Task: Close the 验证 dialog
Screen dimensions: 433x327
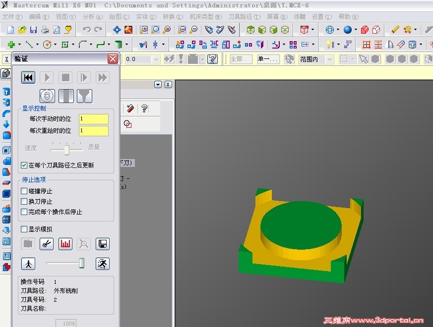Action: [x=113, y=59]
